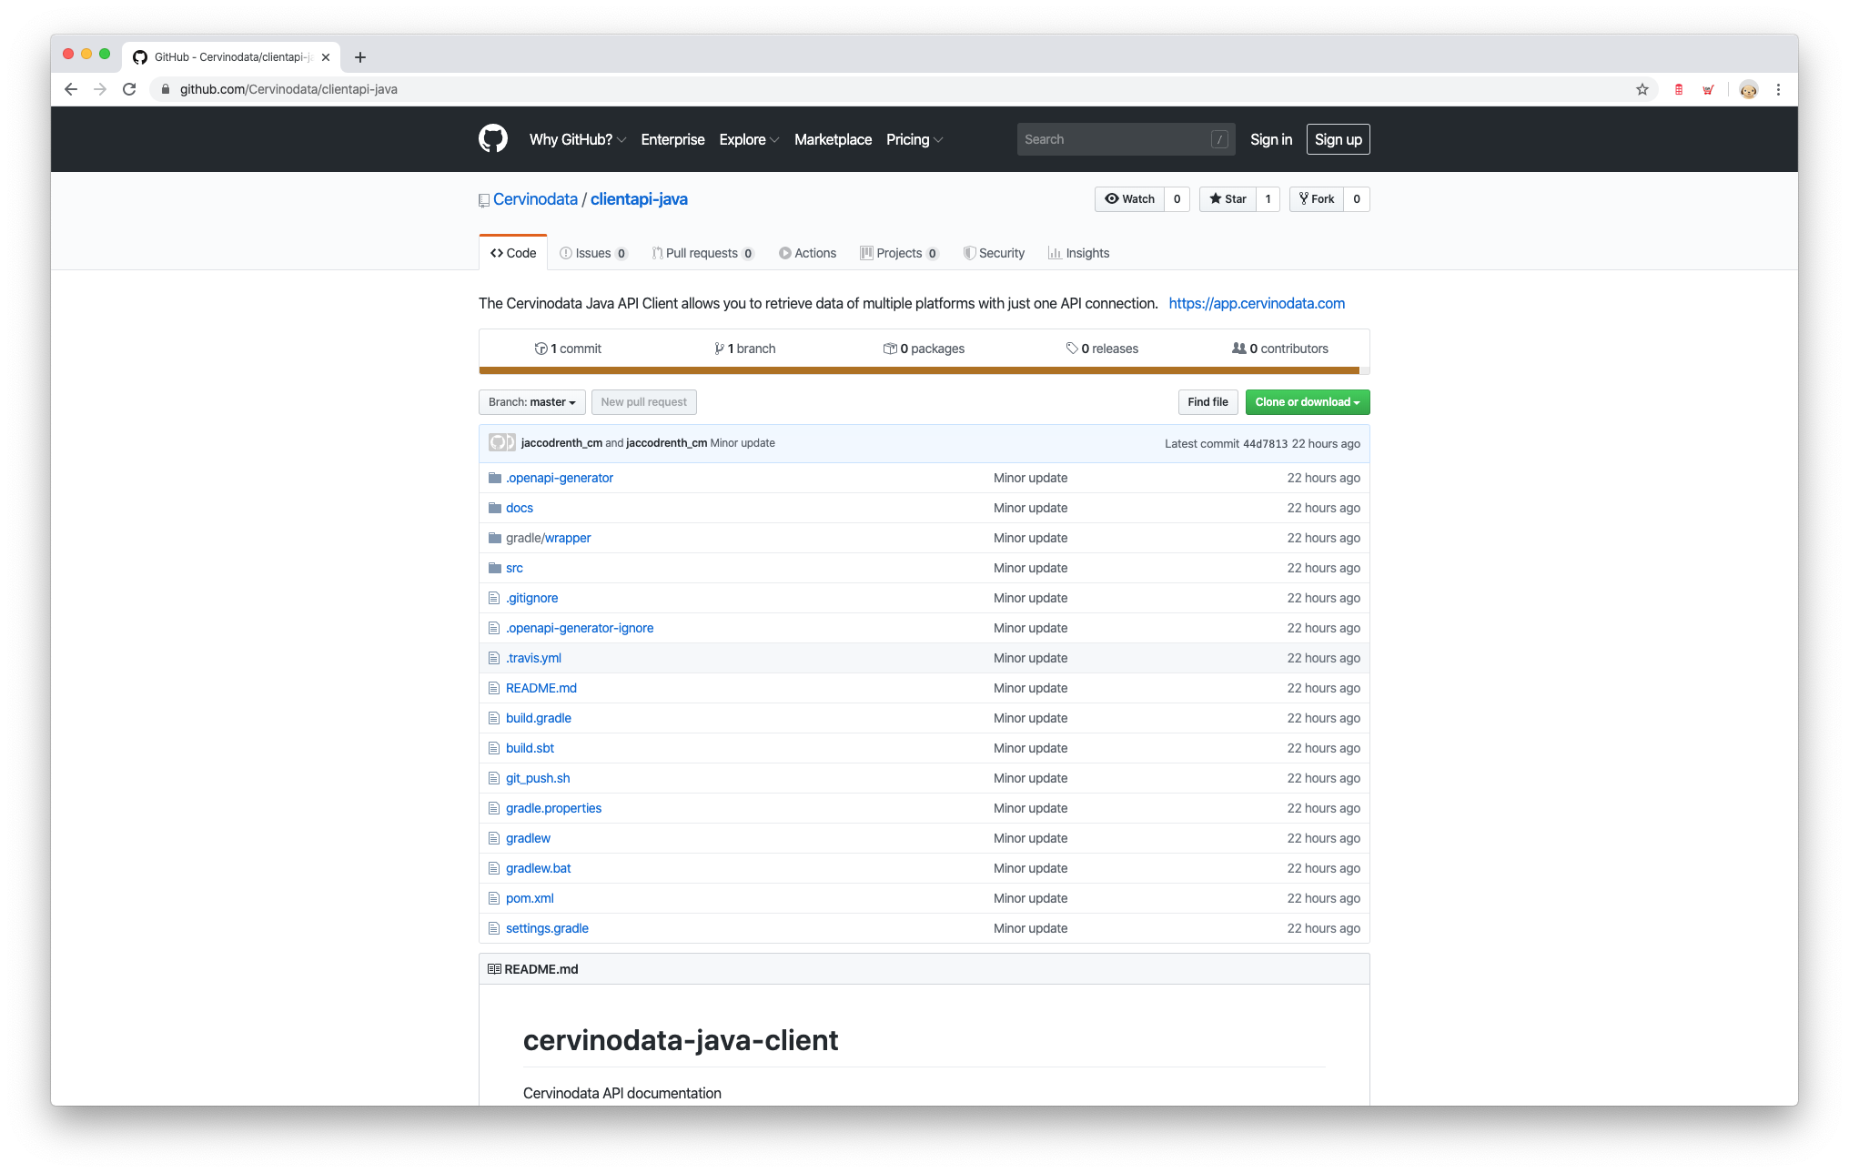This screenshot has height=1173, width=1849.
Task: Close the GitHub browser tab
Action: (326, 57)
